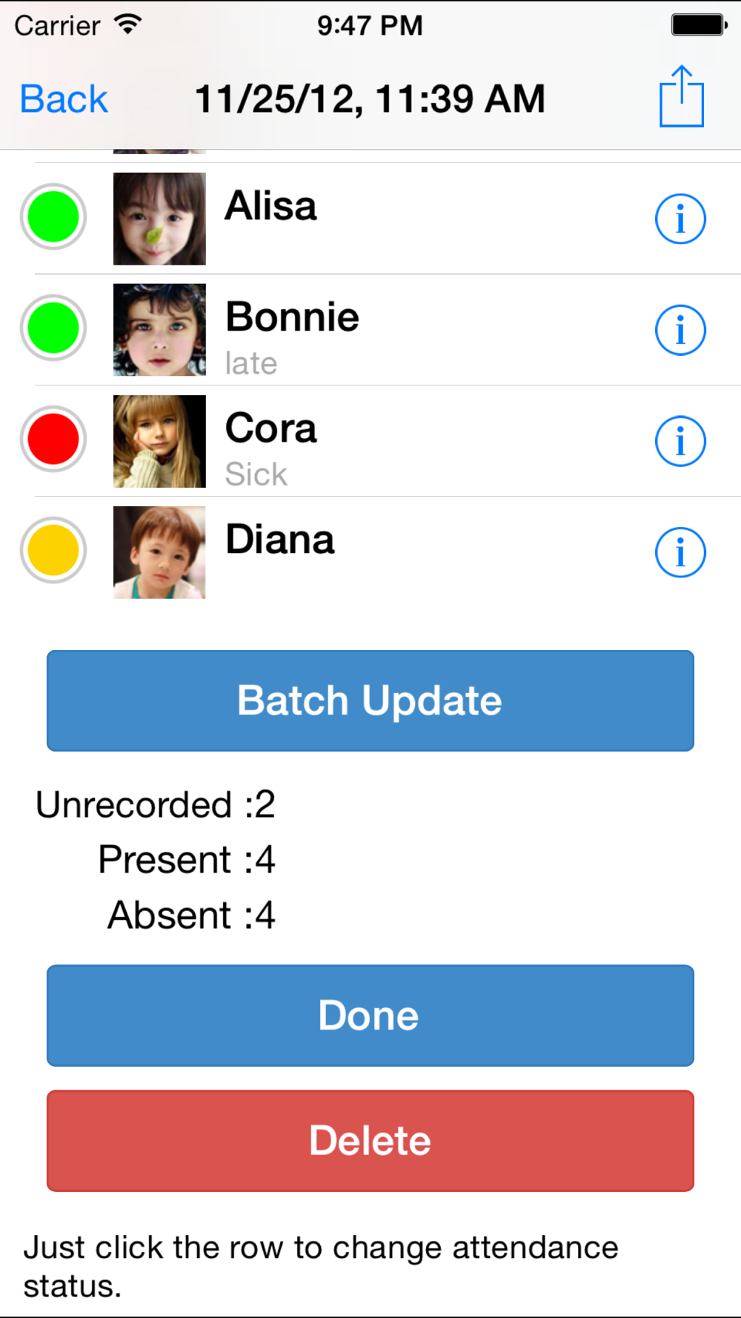
Task: Select Alisa's photo thumbnail
Action: 159,219
